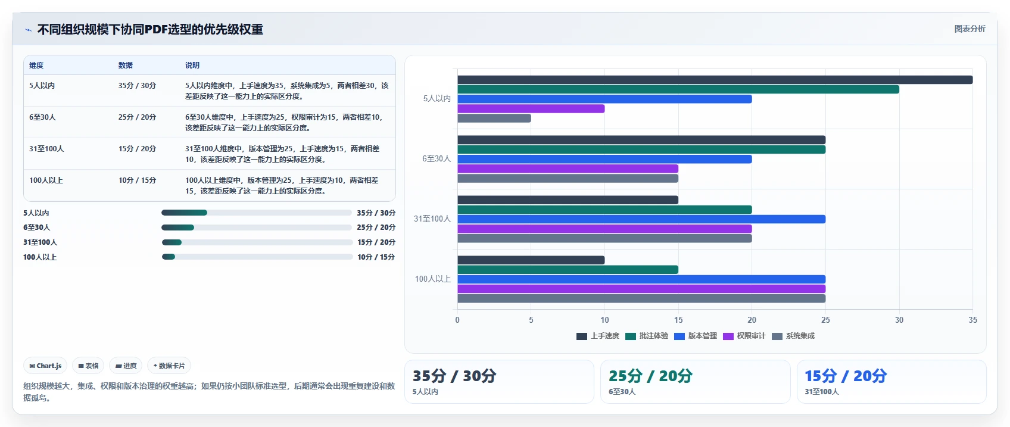Select the 表格 tag chip
The height and width of the screenshot is (427, 1010).
[88, 366]
